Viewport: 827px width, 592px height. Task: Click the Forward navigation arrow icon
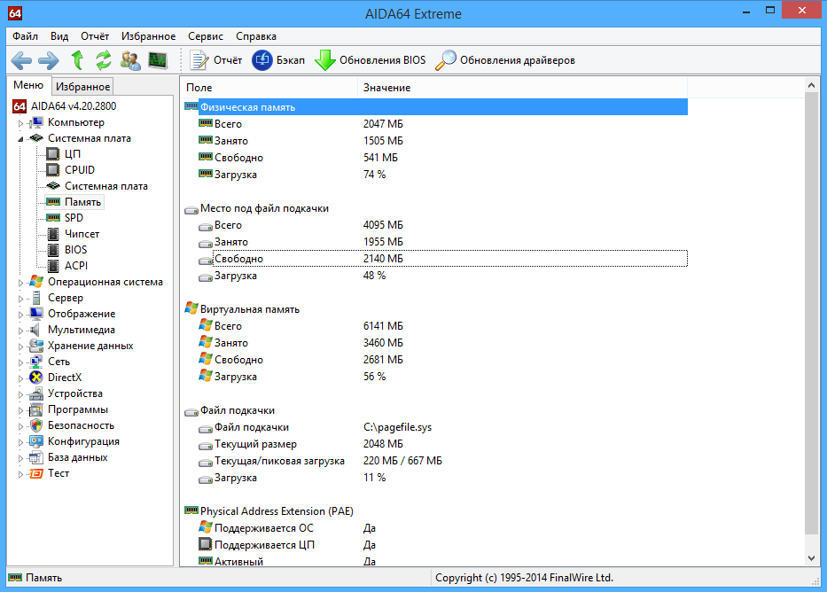click(48, 60)
